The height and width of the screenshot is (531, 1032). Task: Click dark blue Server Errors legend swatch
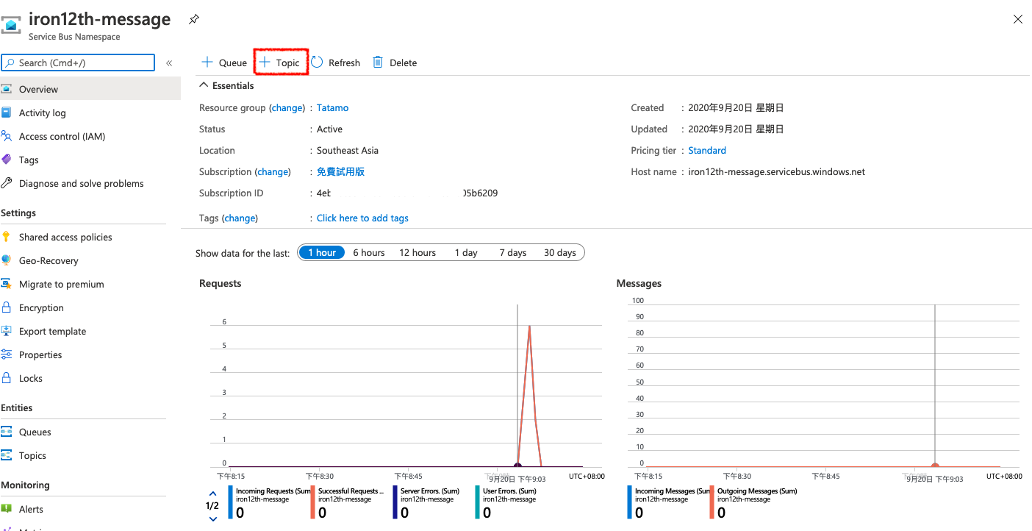(395, 502)
